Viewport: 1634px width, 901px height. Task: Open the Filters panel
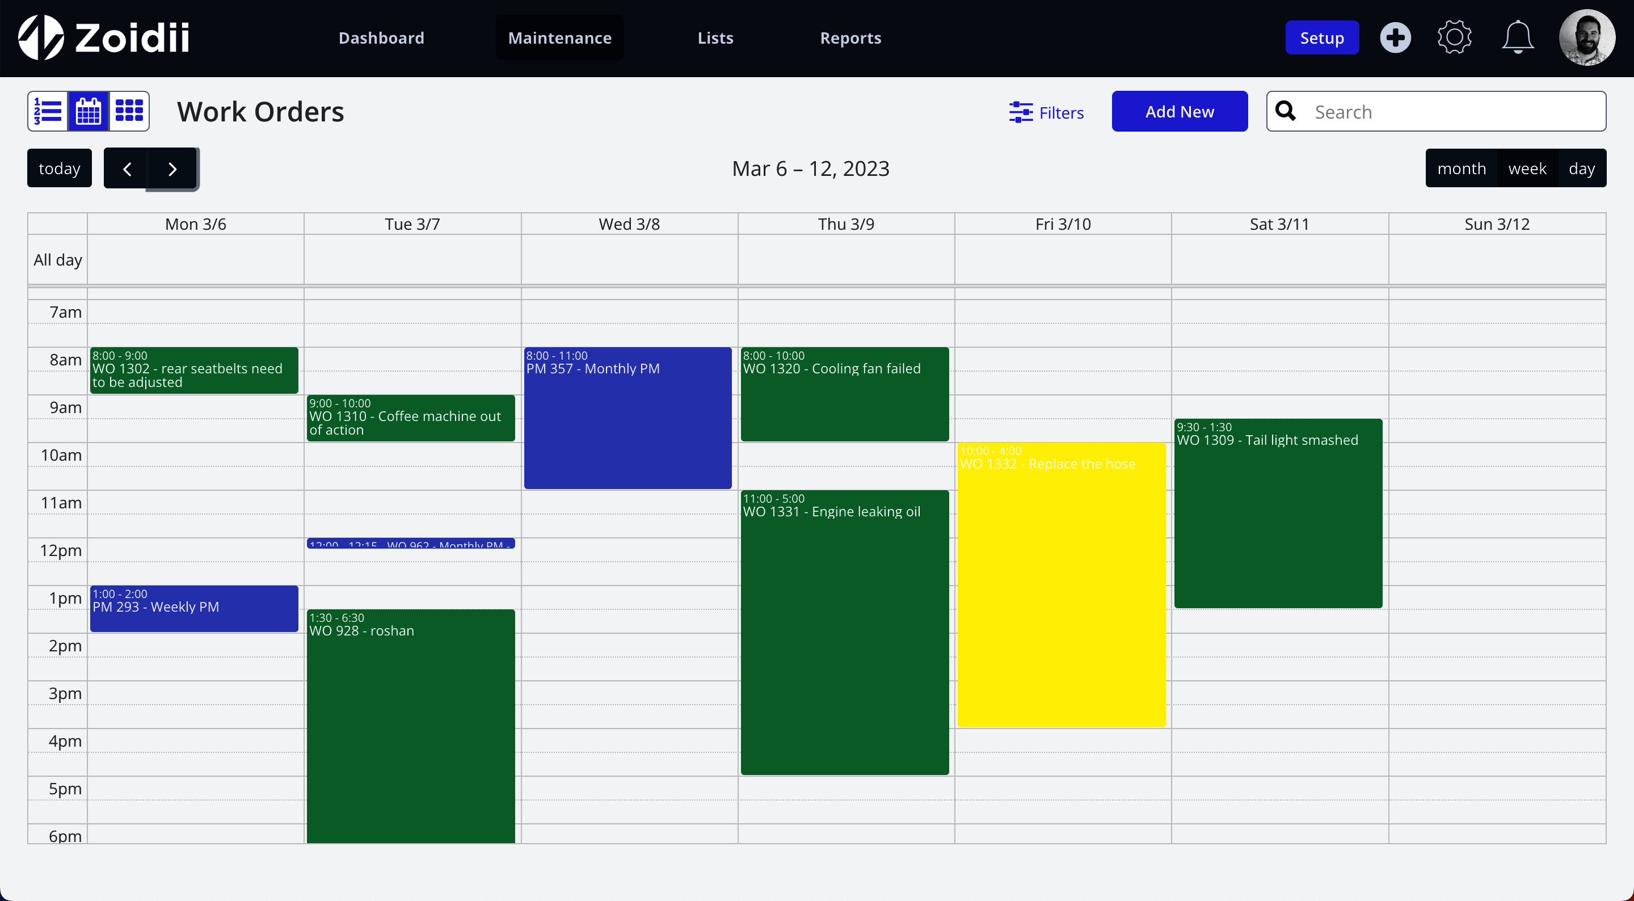1046,112
